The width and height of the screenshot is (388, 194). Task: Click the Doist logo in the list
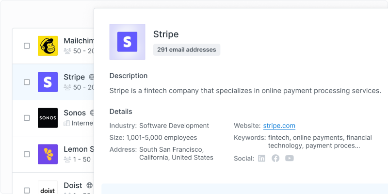(x=48, y=188)
